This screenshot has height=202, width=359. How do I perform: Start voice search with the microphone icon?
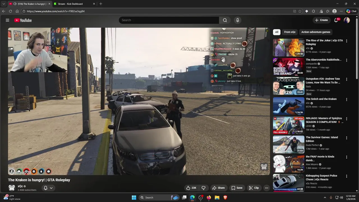[238, 20]
